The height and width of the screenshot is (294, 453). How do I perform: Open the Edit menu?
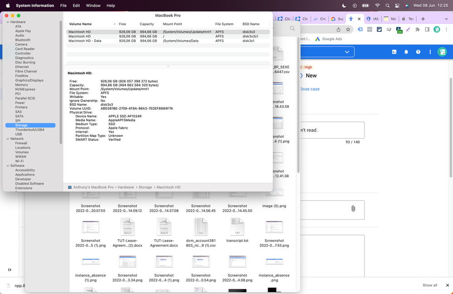pos(76,5)
